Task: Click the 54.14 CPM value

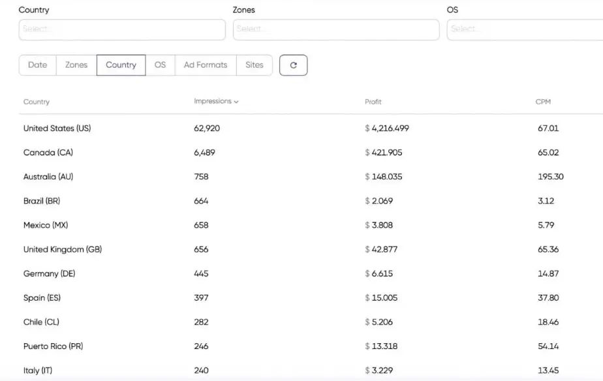Action: coord(548,346)
